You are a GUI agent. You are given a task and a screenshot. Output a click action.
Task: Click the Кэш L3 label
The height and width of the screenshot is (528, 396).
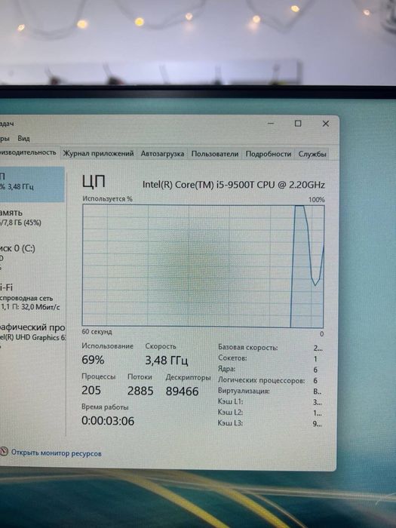point(230,423)
